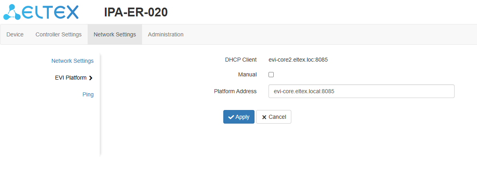Select the Network Settings top tab
Image resolution: width=477 pixels, height=170 pixels.
(114, 34)
